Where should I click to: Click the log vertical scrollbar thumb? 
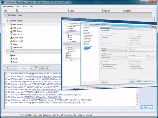click(137, 99)
